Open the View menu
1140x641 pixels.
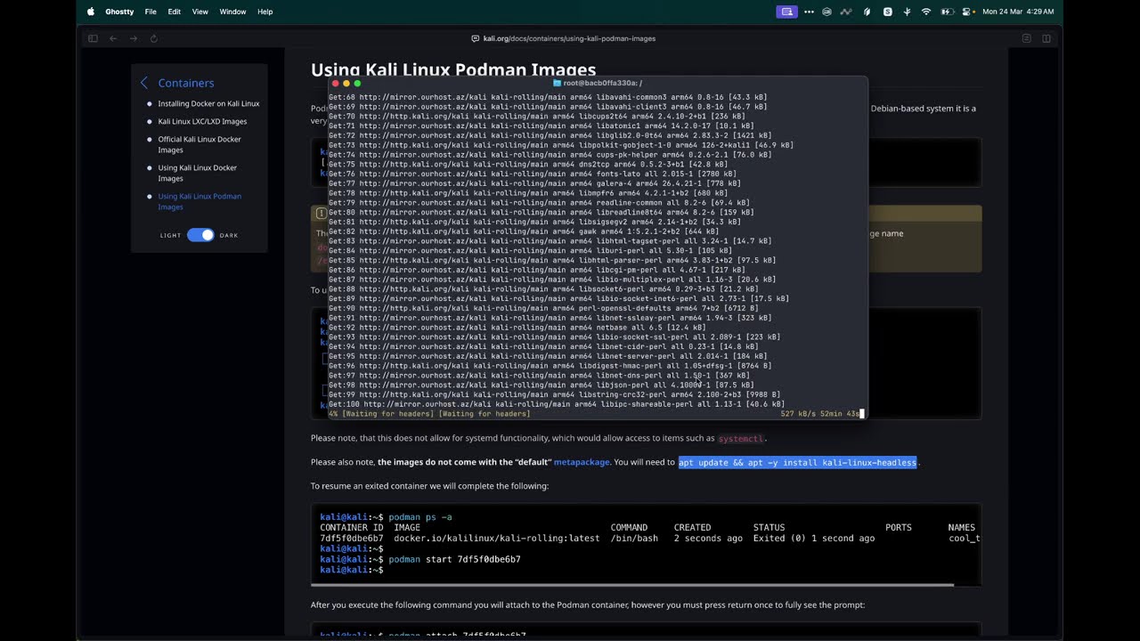coord(200,12)
